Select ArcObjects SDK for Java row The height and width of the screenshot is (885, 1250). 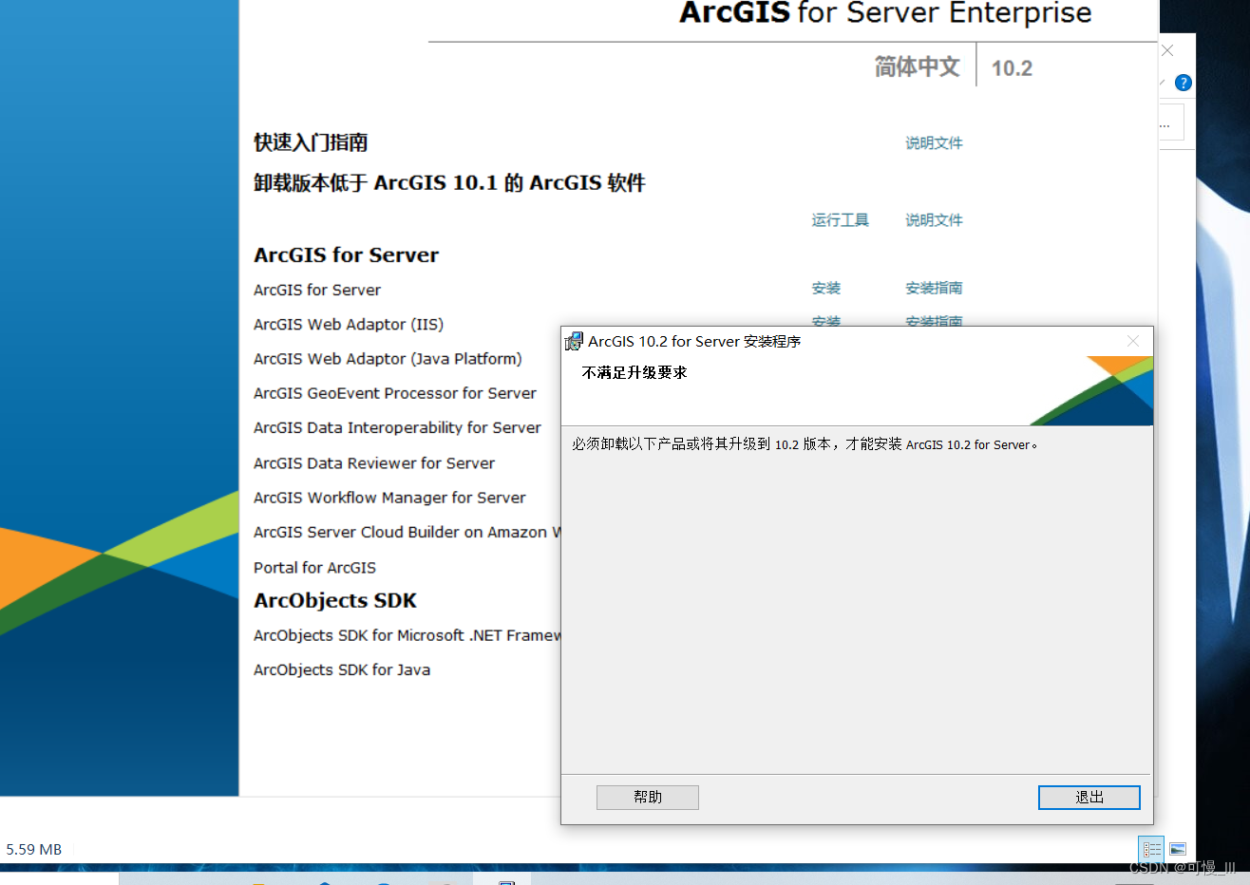click(x=342, y=670)
